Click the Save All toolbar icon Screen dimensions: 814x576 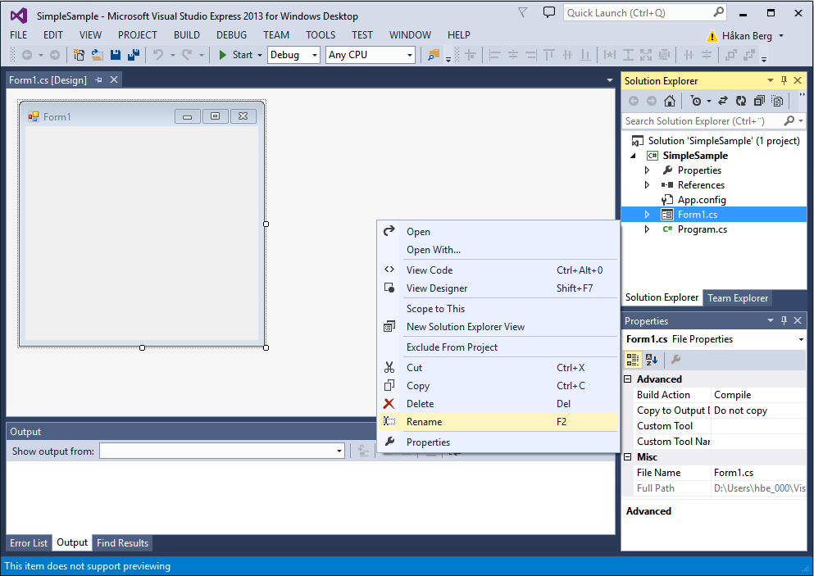pyautogui.click(x=134, y=54)
